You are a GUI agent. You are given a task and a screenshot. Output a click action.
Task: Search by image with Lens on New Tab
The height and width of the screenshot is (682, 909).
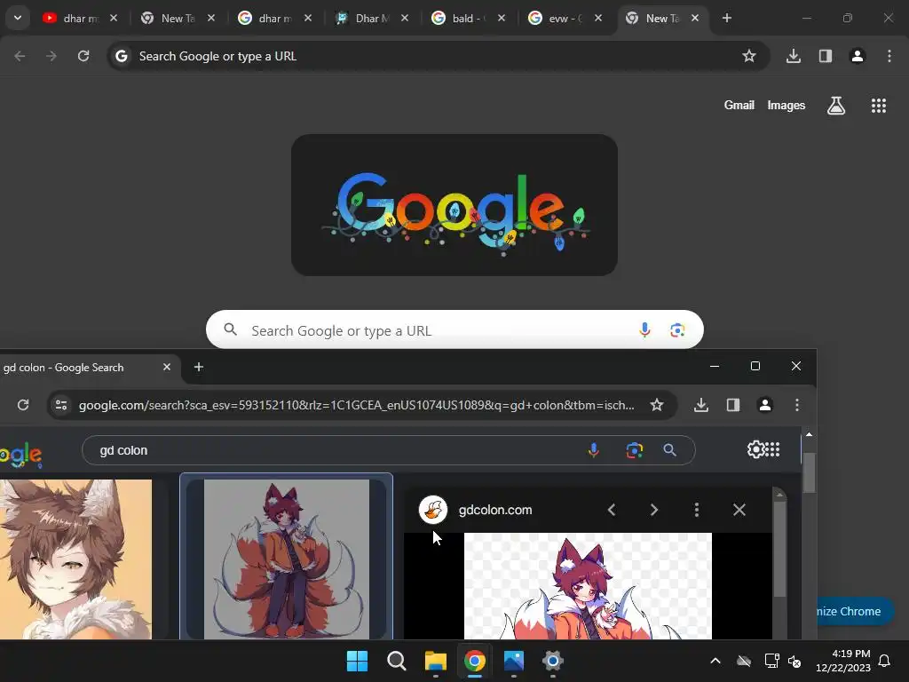[x=677, y=330]
